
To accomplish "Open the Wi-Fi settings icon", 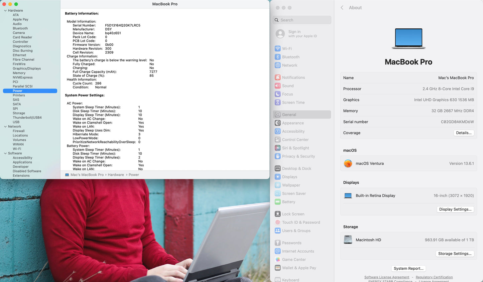I will (x=277, y=48).
